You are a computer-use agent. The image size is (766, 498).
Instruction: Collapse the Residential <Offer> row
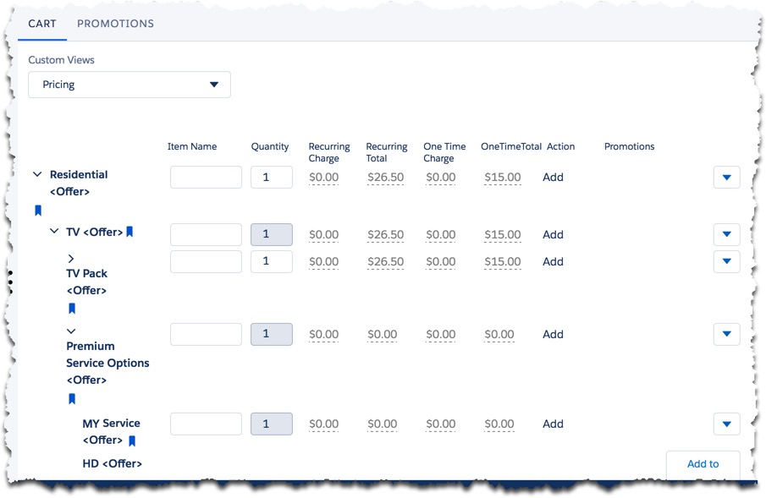click(x=37, y=174)
